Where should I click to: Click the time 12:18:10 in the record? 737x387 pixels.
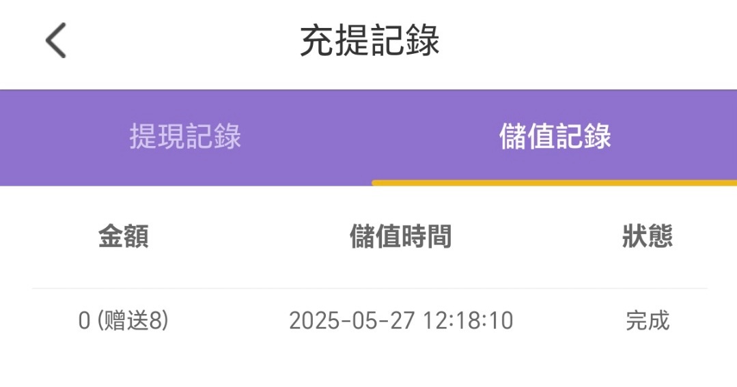point(469,321)
